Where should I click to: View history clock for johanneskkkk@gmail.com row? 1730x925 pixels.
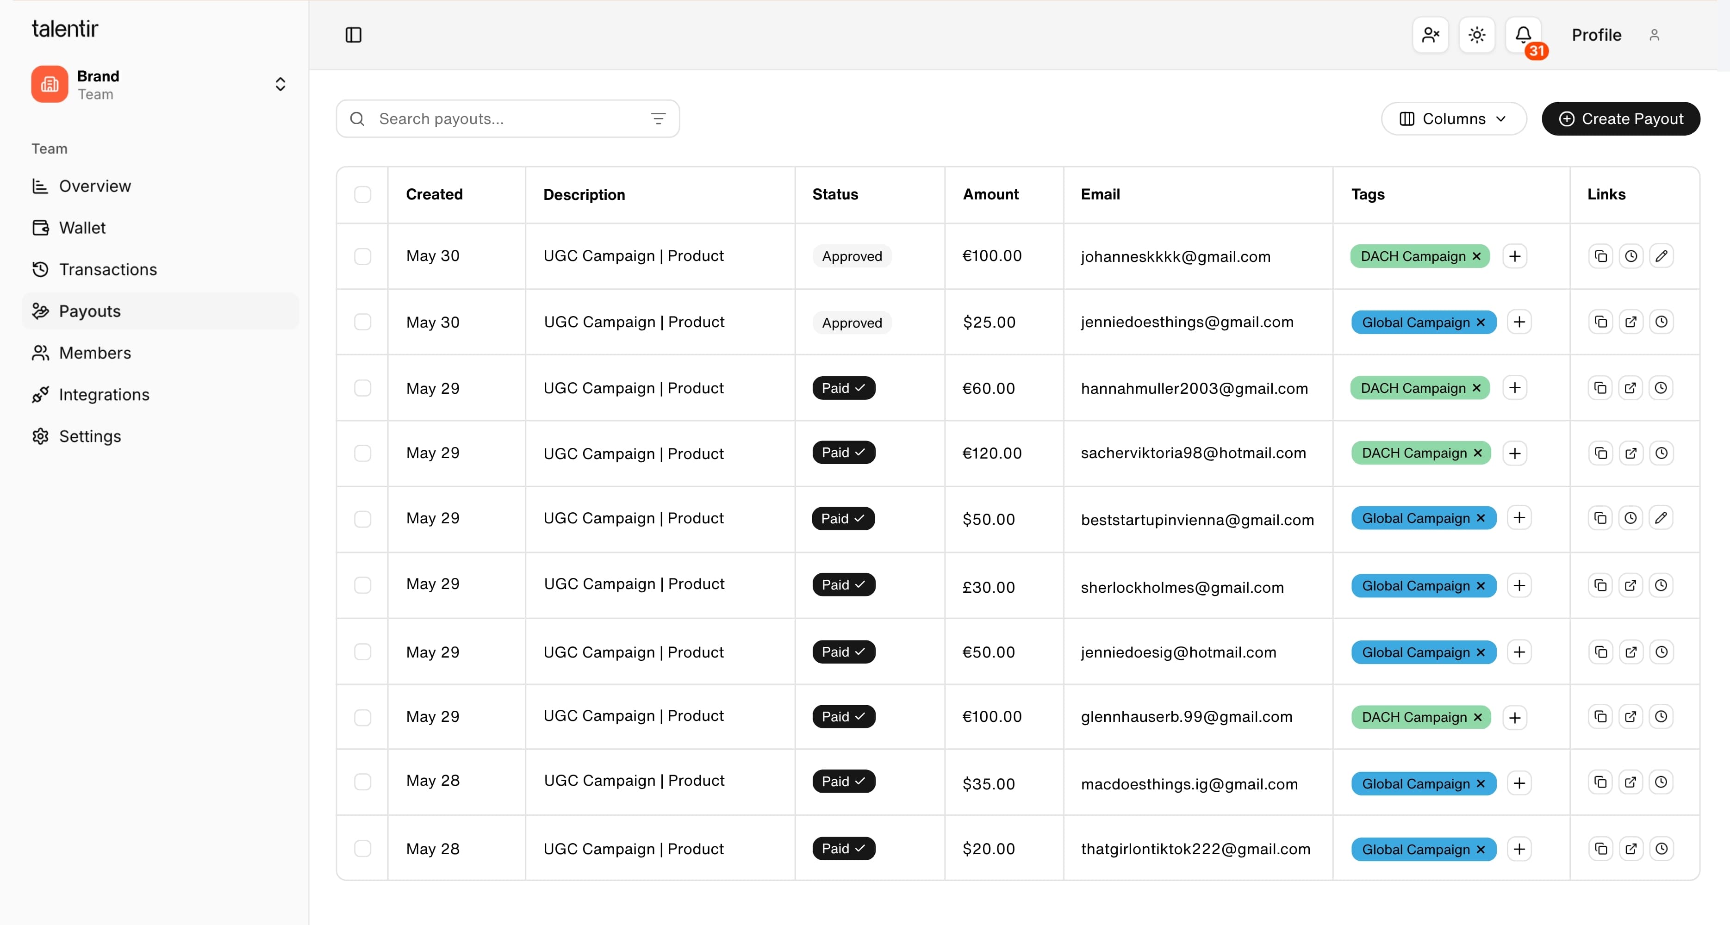click(1630, 256)
